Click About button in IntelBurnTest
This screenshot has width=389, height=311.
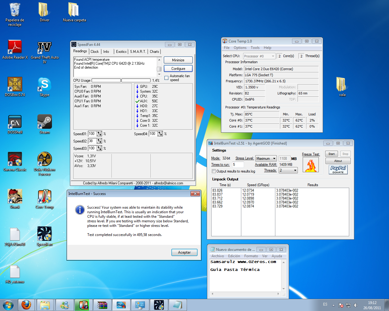coord(338,161)
